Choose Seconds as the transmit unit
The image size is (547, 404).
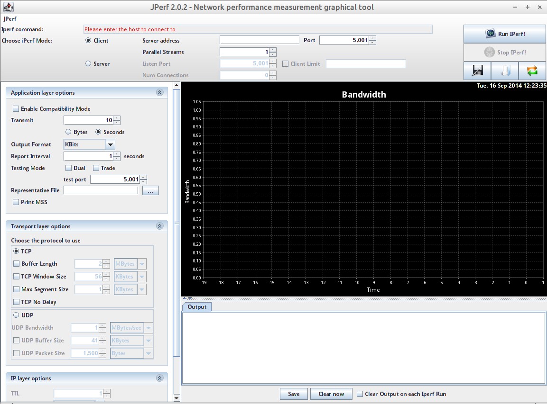[98, 132]
